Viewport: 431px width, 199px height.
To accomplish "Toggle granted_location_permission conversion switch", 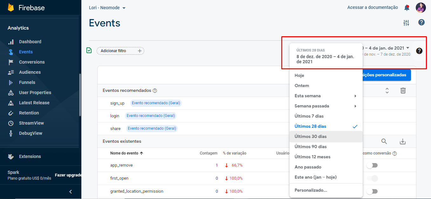I will point(372,191).
